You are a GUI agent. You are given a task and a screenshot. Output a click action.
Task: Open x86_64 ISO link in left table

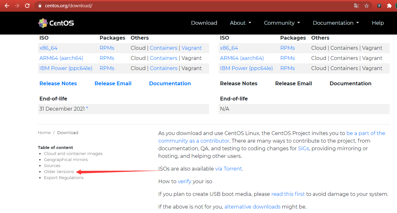(x=48, y=48)
